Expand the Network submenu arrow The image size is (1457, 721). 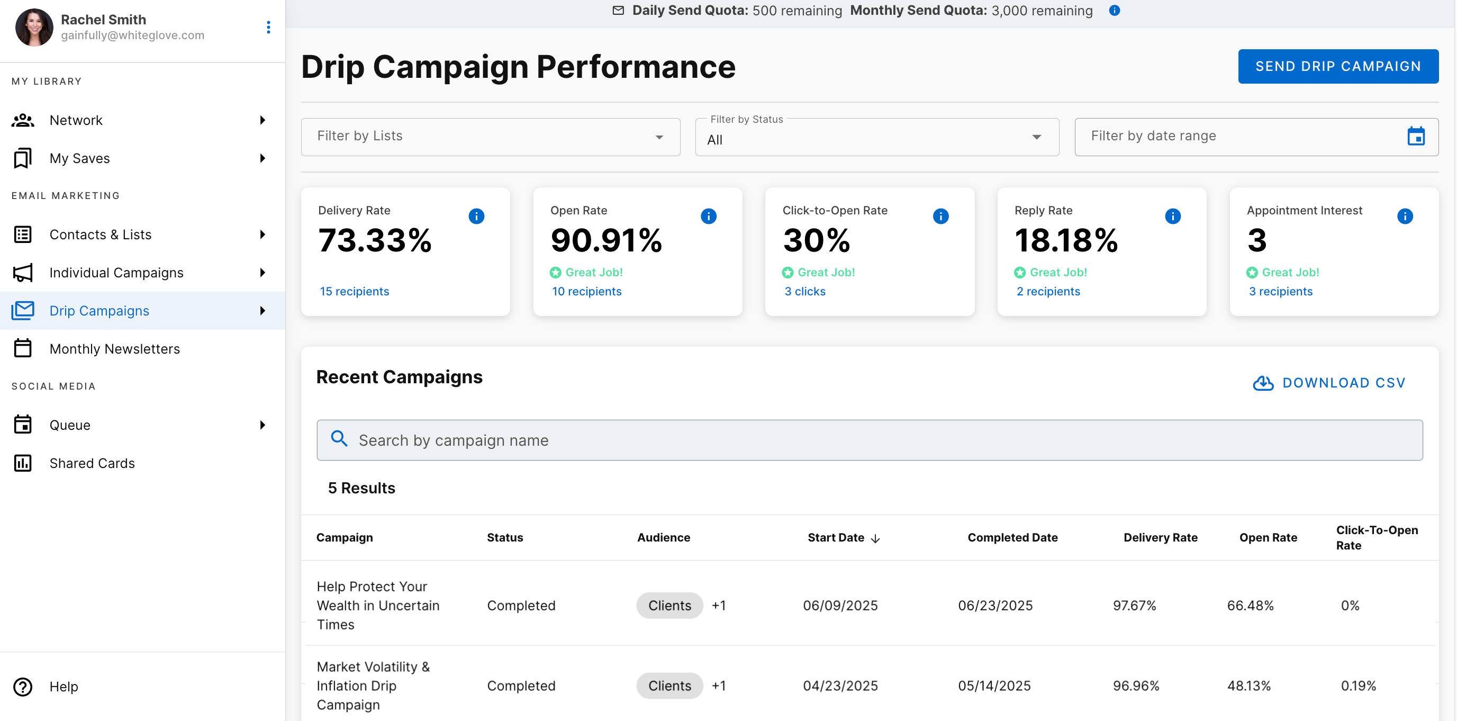[x=263, y=120]
